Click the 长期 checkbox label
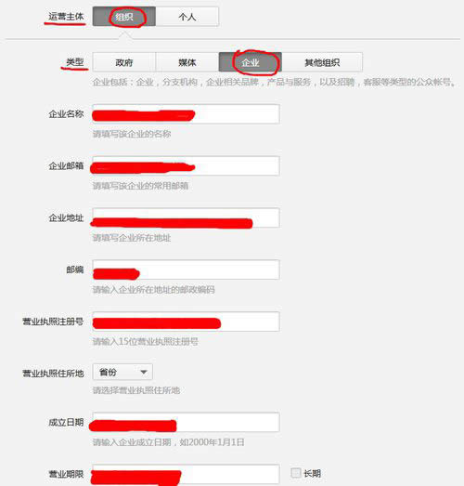Image resolution: width=464 pixels, height=486 pixels. (x=312, y=473)
